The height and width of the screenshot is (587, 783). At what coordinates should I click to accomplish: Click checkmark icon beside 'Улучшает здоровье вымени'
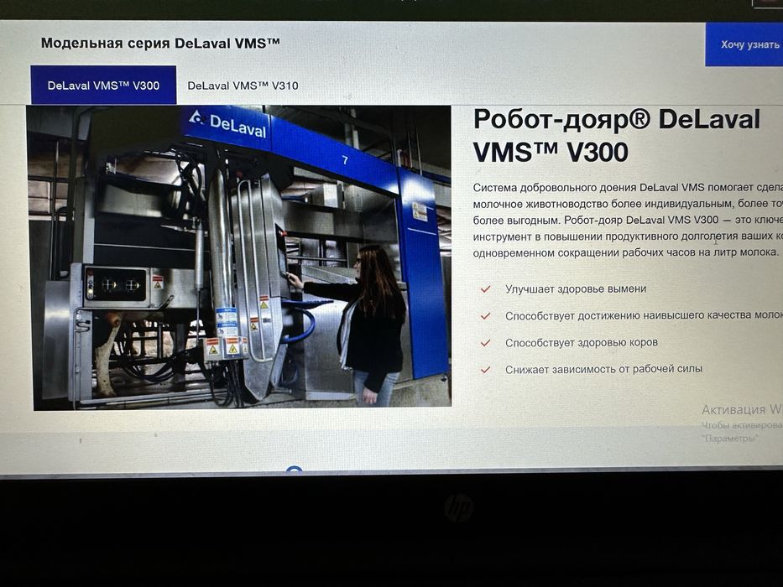click(485, 289)
